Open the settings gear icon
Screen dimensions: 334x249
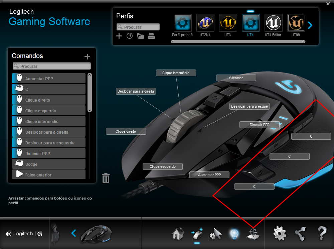click(280, 233)
